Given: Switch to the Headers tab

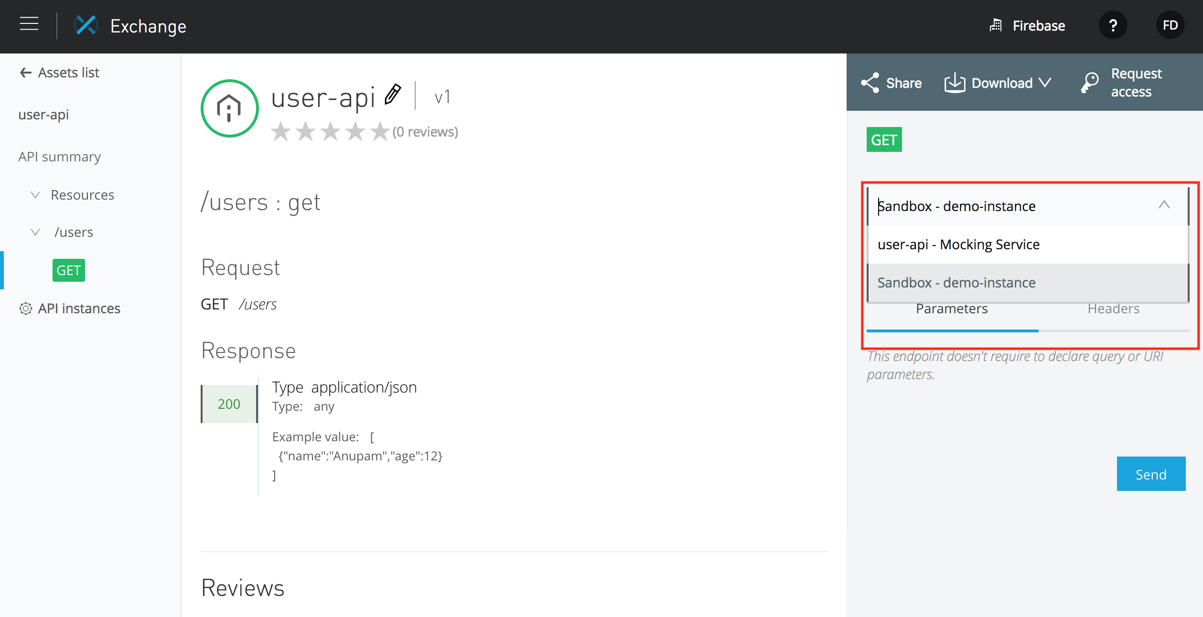Looking at the screenshot, I should (x=1113, y=309).
